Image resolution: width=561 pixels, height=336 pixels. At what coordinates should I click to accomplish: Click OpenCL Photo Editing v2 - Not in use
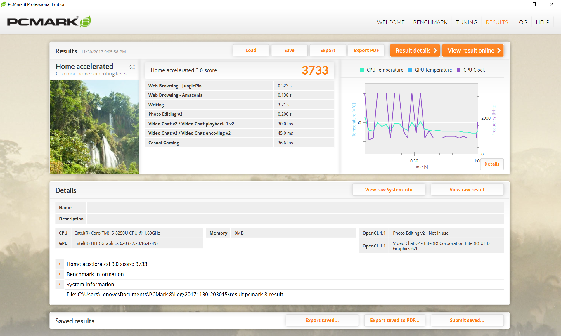tap(420, 233)
